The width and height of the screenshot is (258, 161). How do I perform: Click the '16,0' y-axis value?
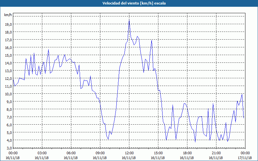point(9,47)
